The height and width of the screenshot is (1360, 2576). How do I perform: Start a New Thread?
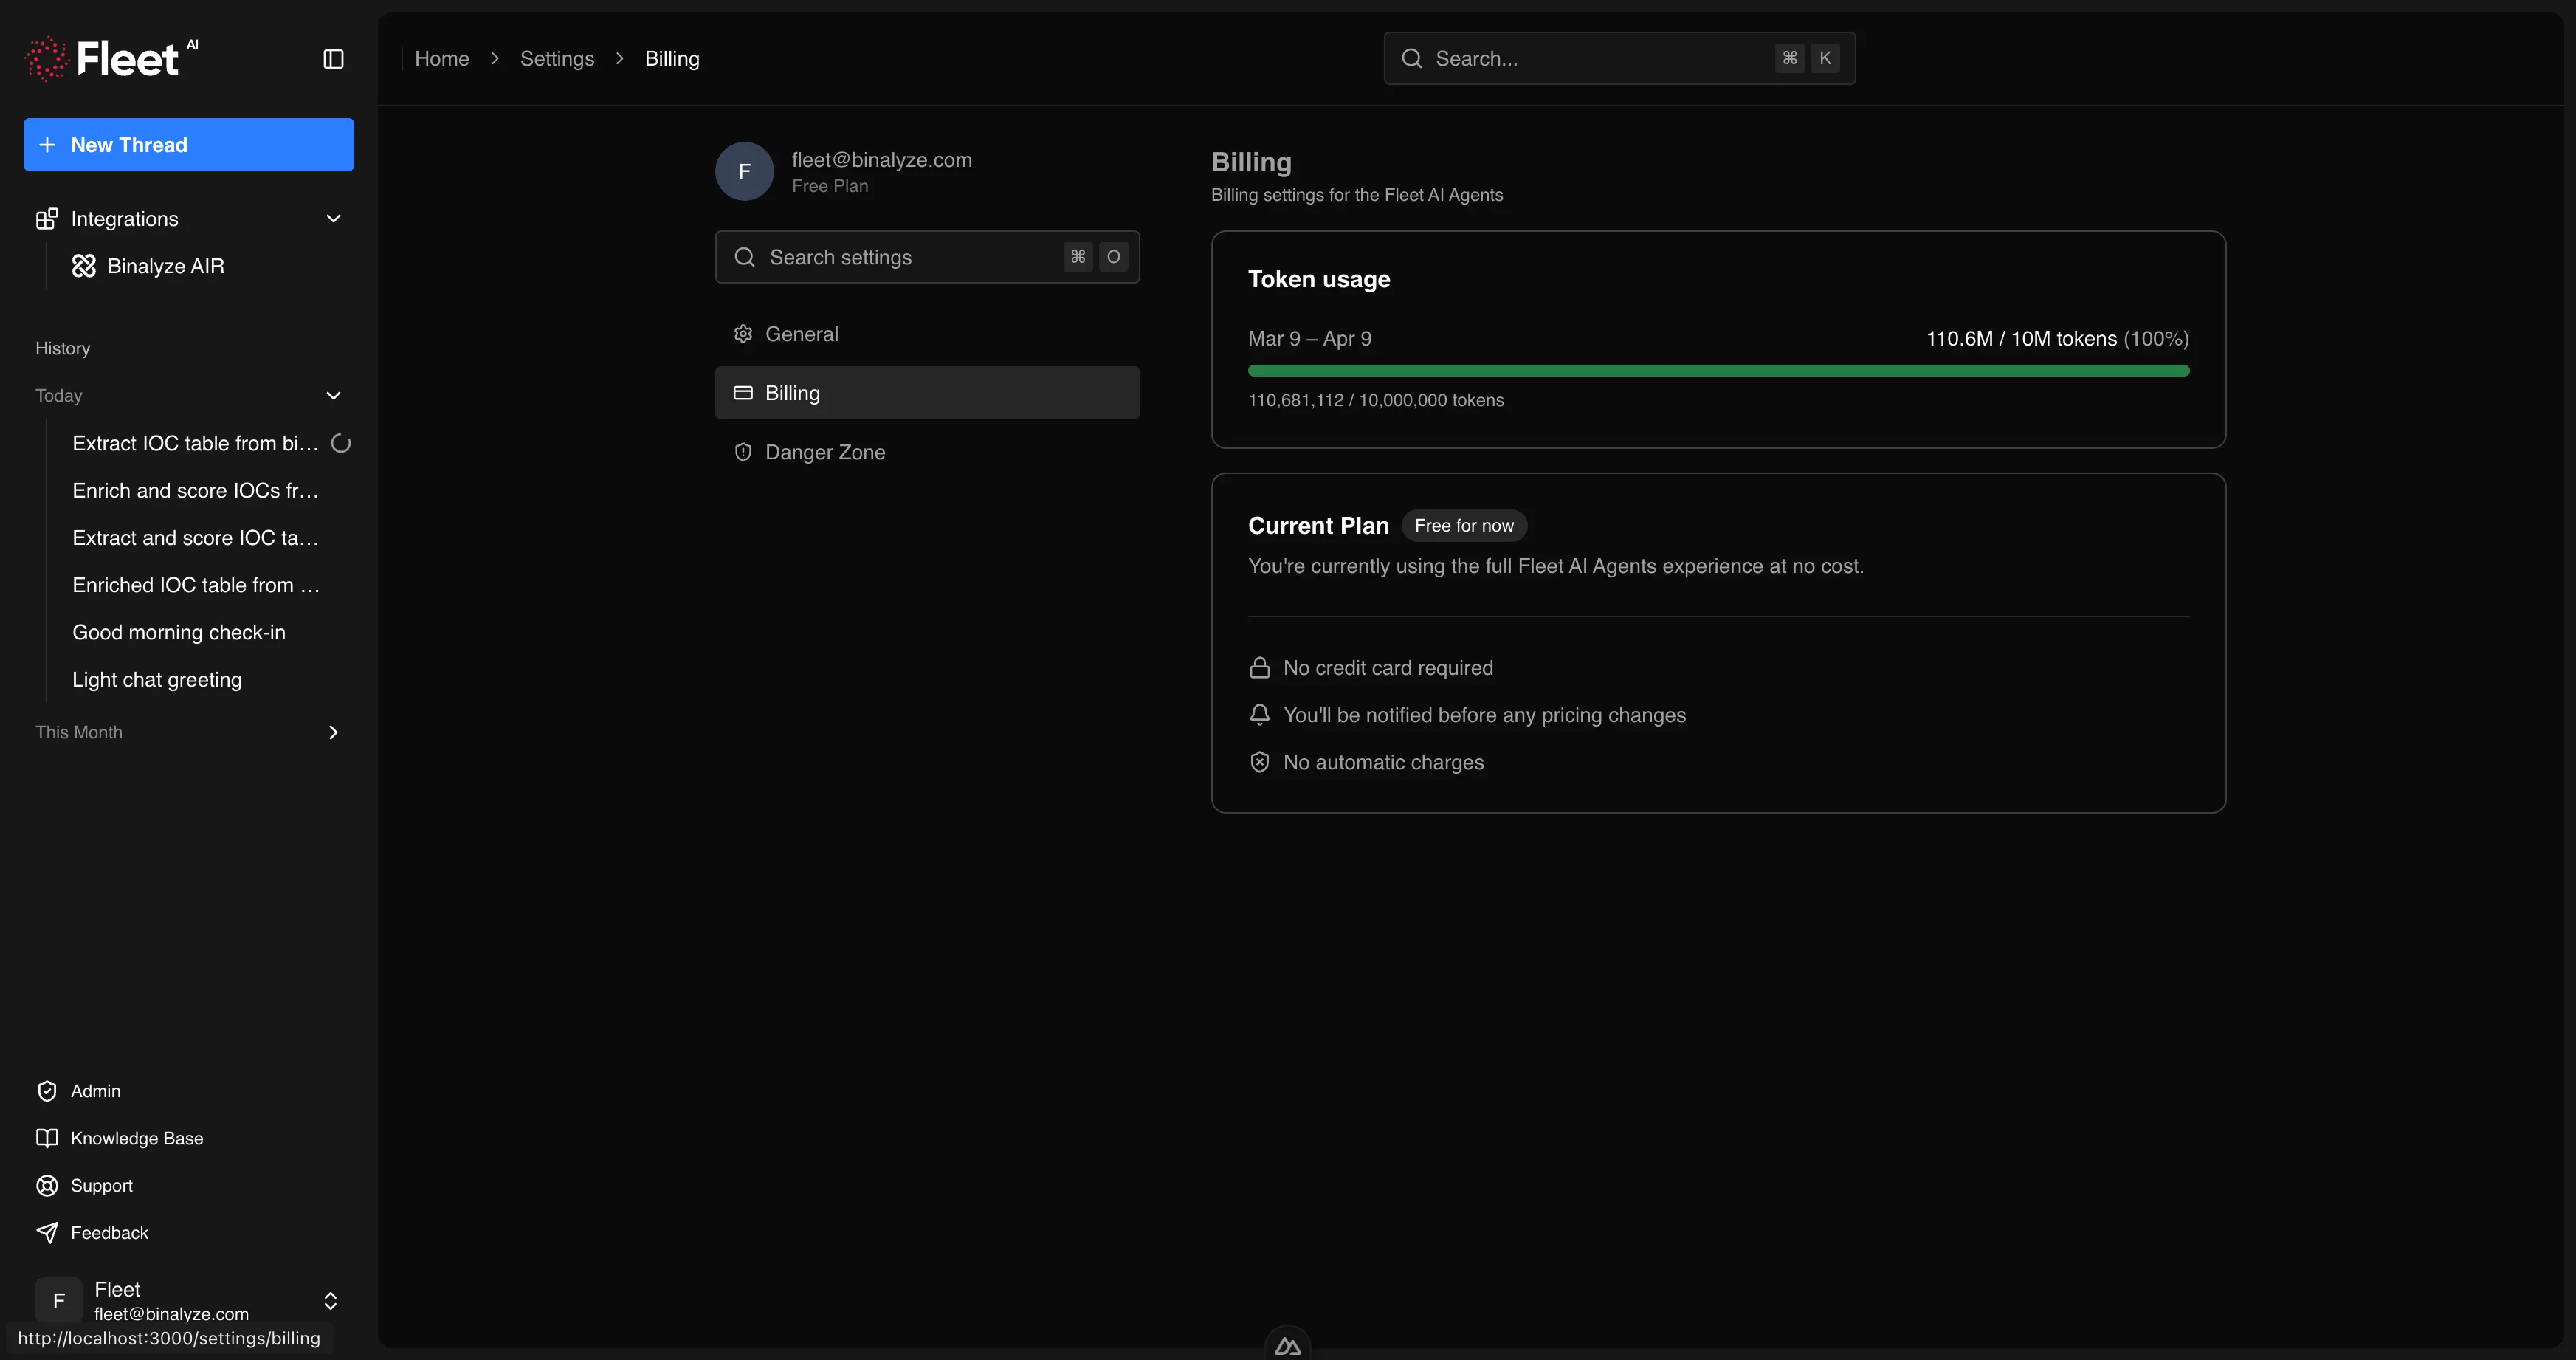coord(188,144)
